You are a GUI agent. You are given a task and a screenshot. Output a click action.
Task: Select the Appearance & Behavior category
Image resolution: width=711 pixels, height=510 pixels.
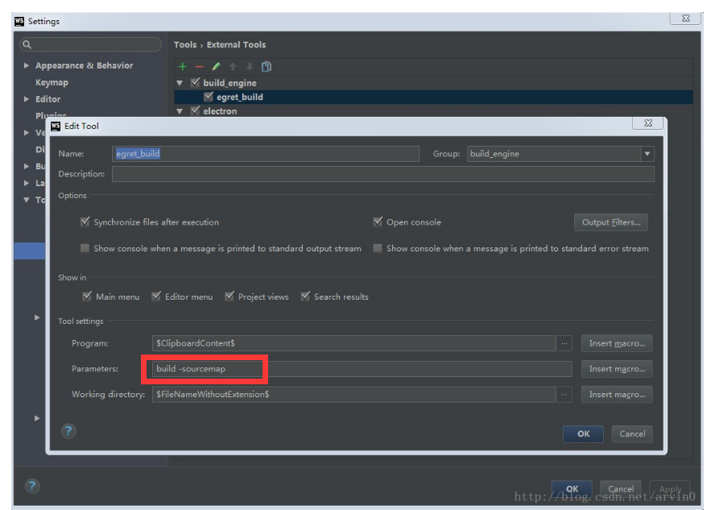[x=84, y=65]
